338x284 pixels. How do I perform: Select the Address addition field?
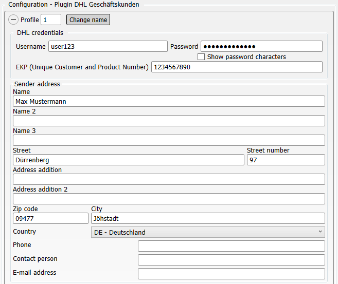pyautogui.click(x=169, y=179)
